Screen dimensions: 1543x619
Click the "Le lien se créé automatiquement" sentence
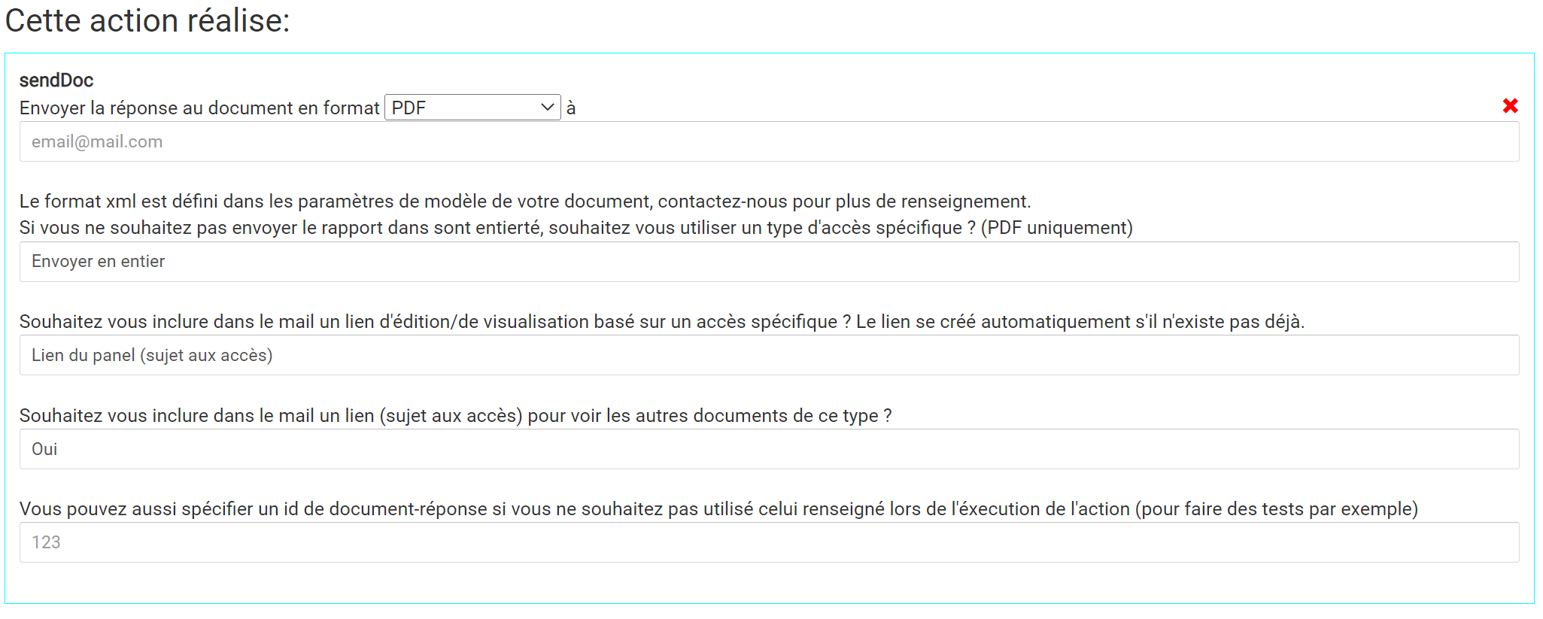coord(1080,322)
